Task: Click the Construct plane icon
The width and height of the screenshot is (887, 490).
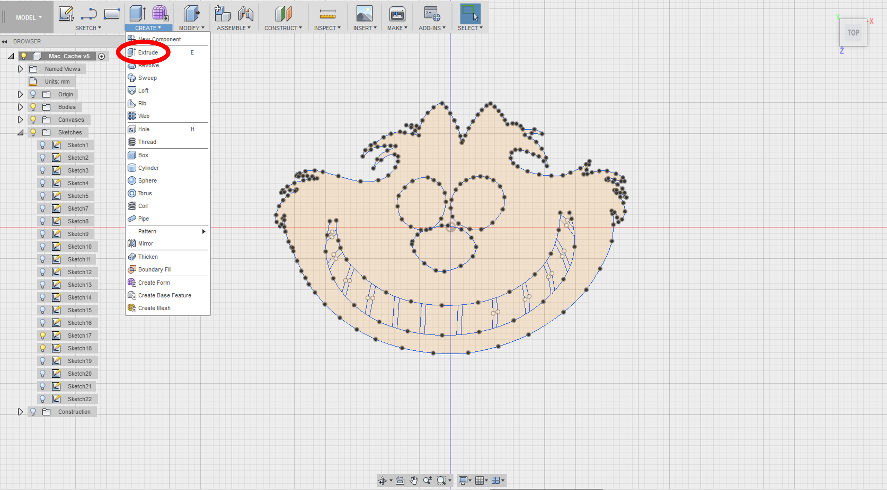Action: (x=283, y=14)
